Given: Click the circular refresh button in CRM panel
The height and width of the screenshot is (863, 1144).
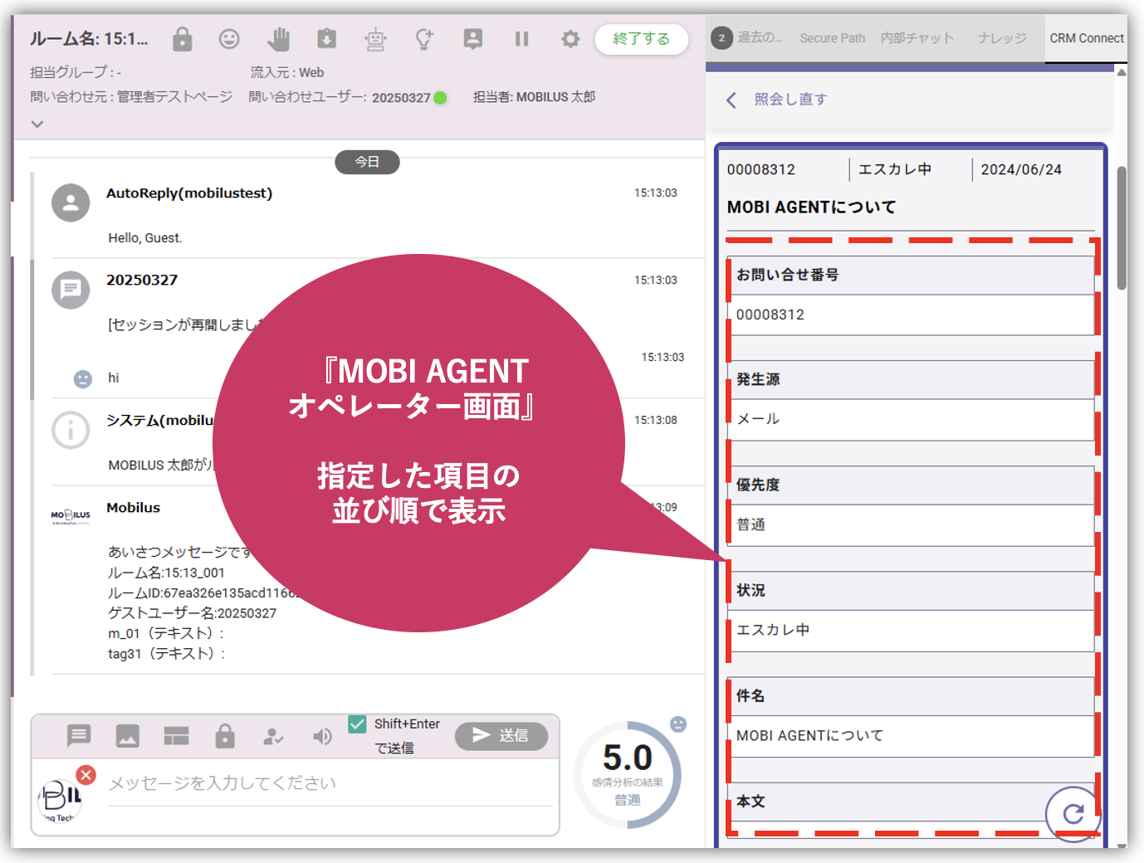Looking at the screenshot, I should click(1073, 814).
